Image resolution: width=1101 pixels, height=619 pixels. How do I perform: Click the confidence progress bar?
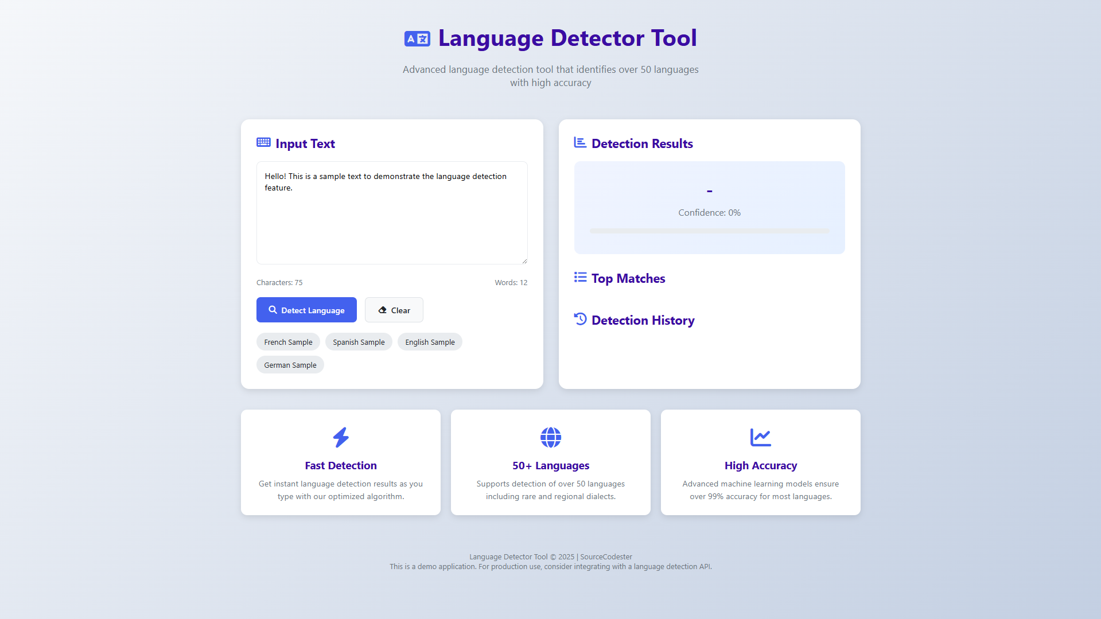click(x=709, y=231)
